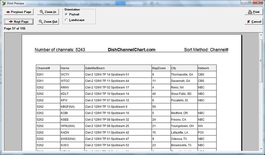Image resolution: width=265 pixels, height=155 pixels.
Task: Click the KBGF(NA) name cell
Action: 72,107
